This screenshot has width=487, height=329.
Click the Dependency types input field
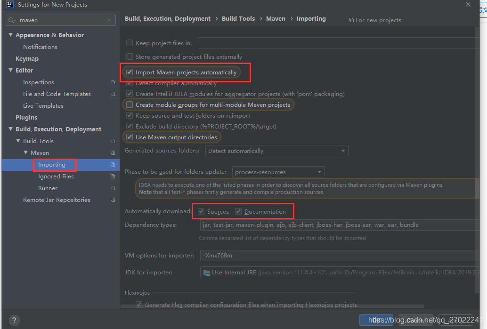pos(340,225)
